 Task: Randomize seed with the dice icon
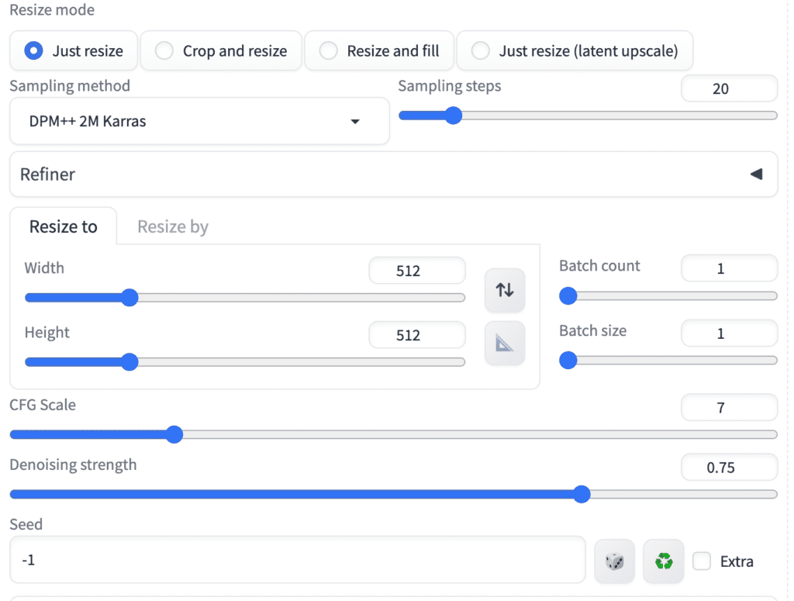[614, 561]
